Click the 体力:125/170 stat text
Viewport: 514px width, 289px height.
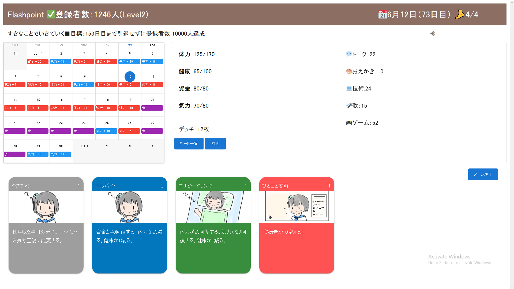[197, 54]
